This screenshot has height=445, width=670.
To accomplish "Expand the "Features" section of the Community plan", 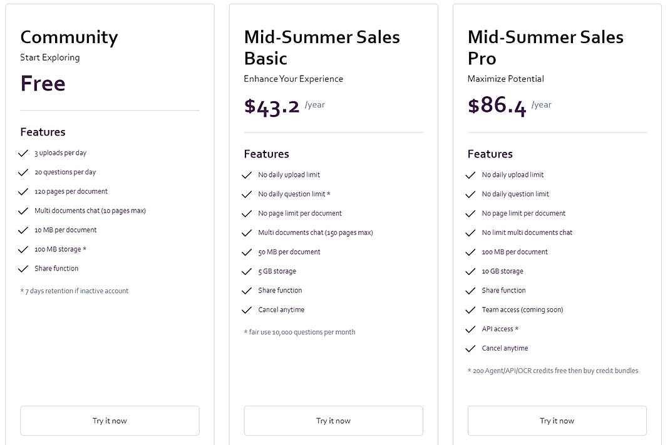I will point(43,132).
